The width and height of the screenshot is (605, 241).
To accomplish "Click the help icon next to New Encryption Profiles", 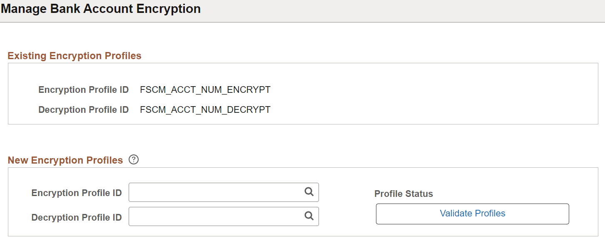I will coord(134,159).
